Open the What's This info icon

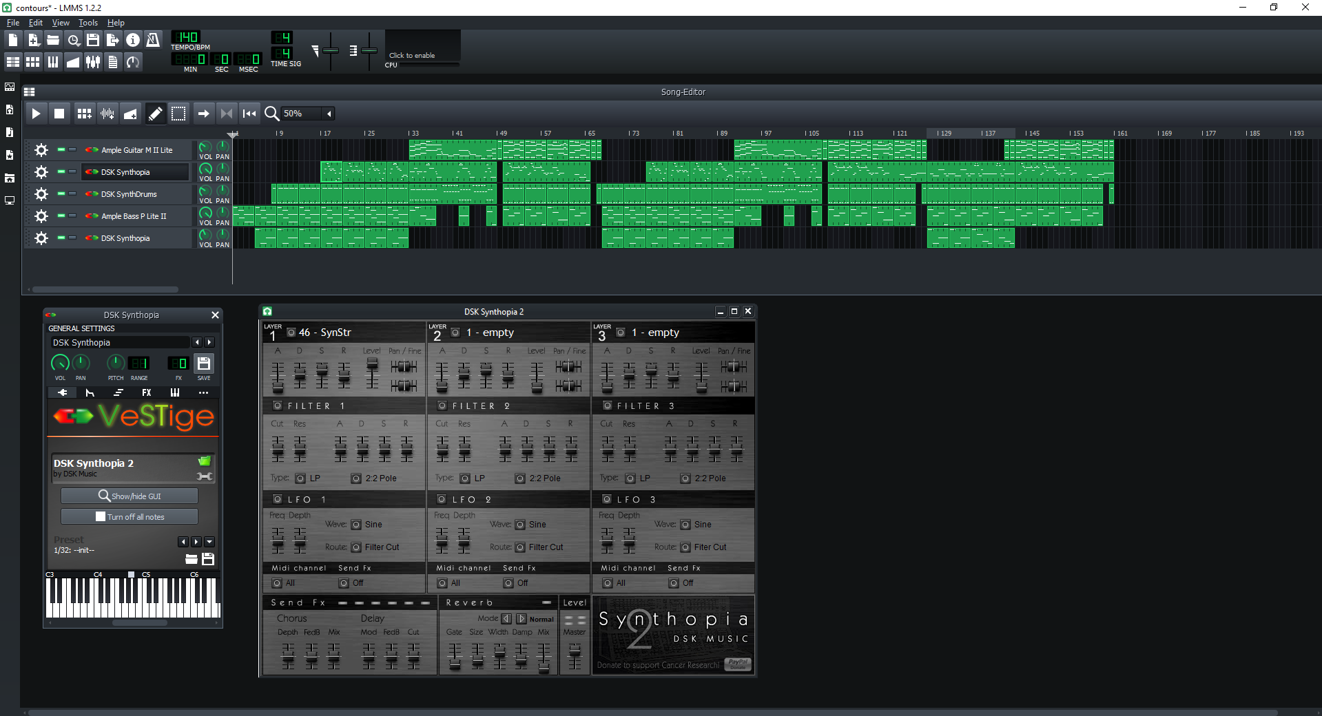point(133,40)
